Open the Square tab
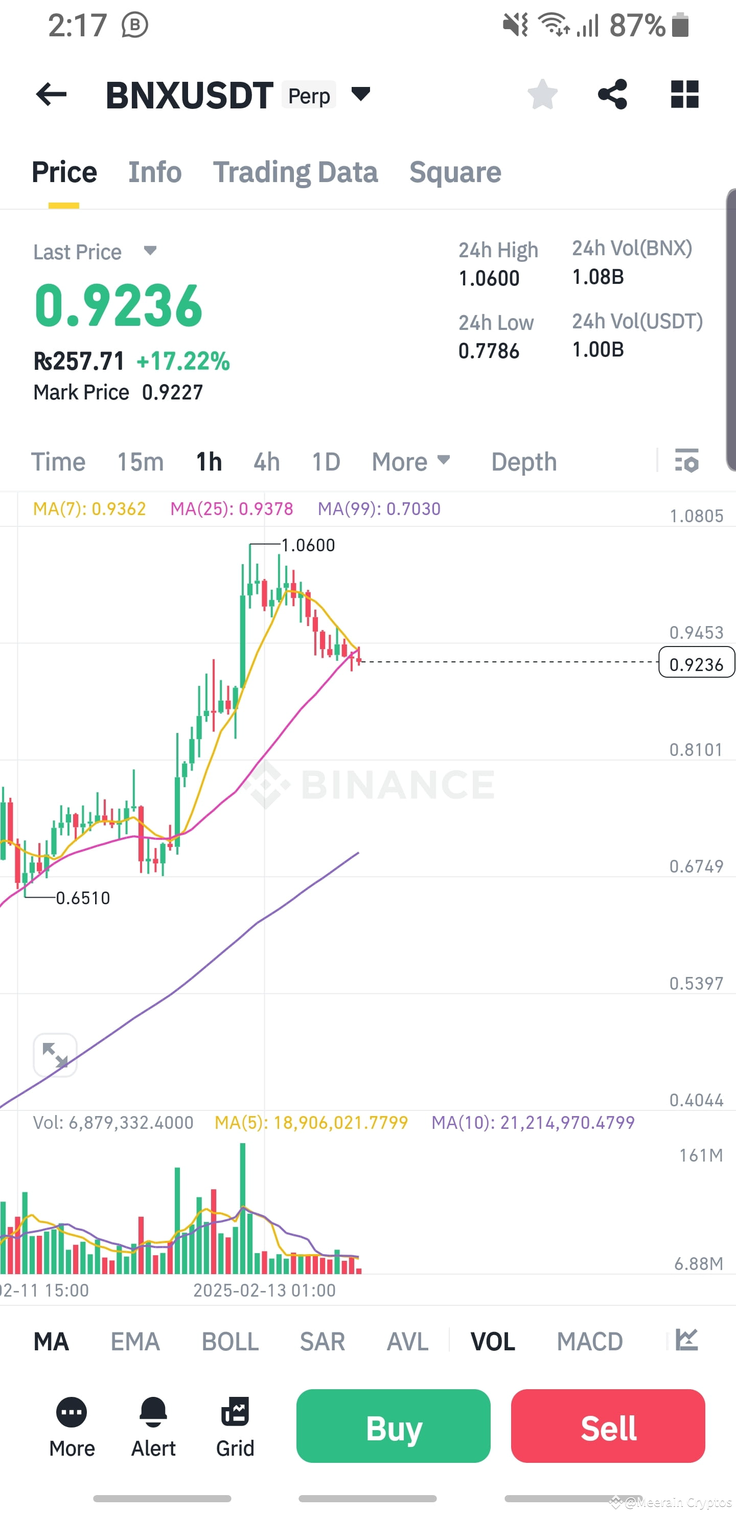The image size is (736, 1514). coord(455,172)
